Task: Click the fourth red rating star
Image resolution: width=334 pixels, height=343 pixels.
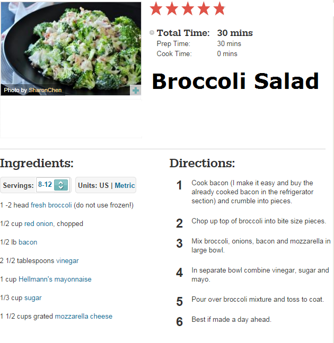Action: (204, 9)
